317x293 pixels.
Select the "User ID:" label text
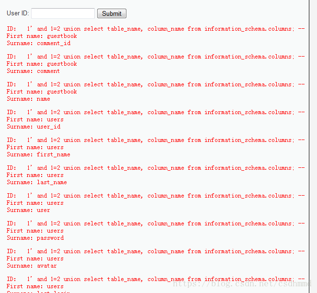click(18, 13)
